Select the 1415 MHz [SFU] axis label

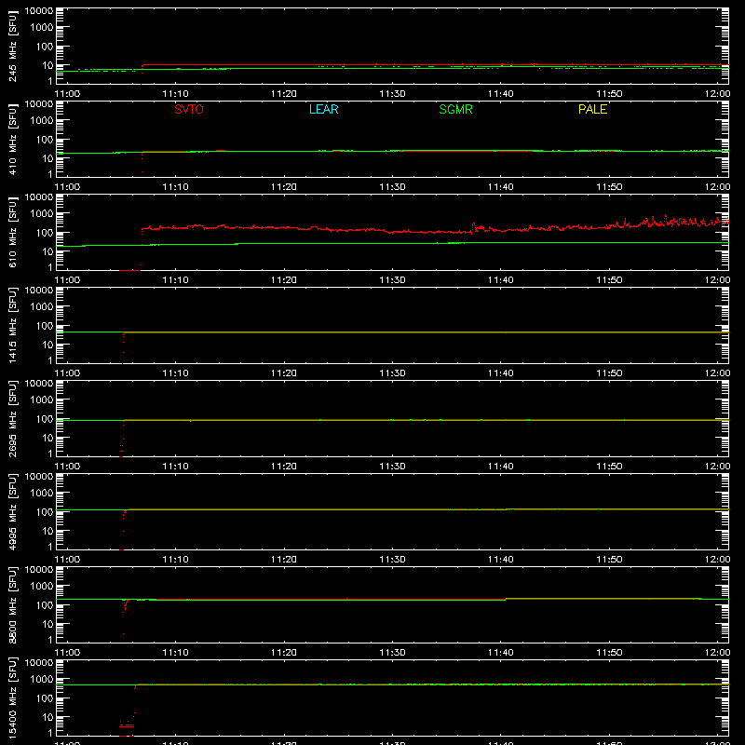point(12,326)
